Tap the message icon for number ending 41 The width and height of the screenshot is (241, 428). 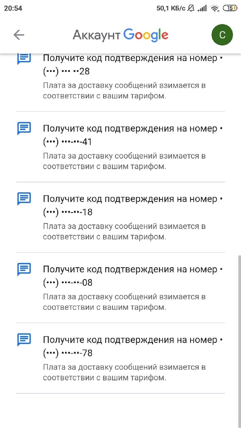click(24, 128)
